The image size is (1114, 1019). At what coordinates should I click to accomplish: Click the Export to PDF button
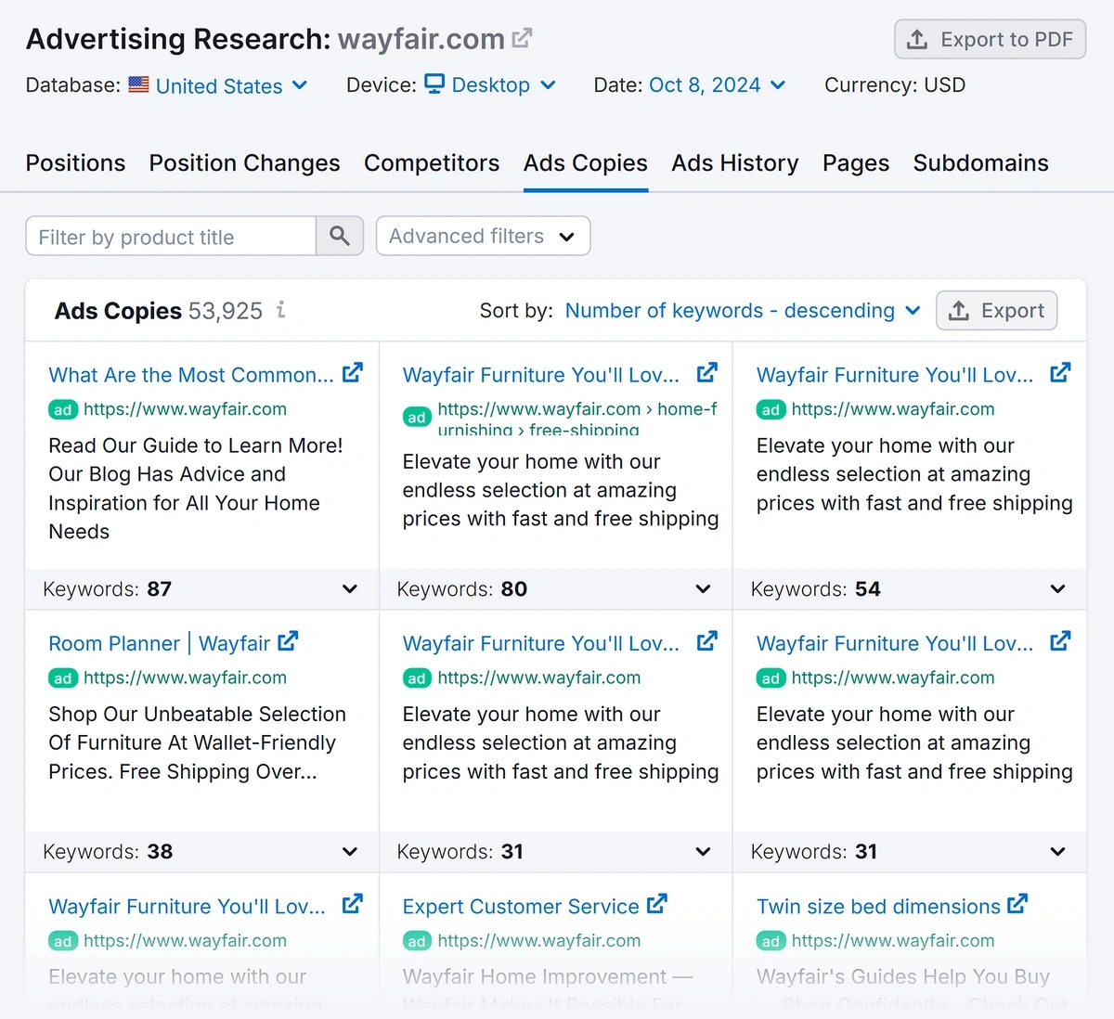(990, 39)
